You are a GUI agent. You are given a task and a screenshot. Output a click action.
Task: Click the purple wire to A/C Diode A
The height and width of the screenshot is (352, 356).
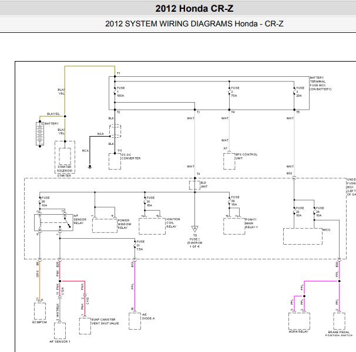click(x=135, y=286)
